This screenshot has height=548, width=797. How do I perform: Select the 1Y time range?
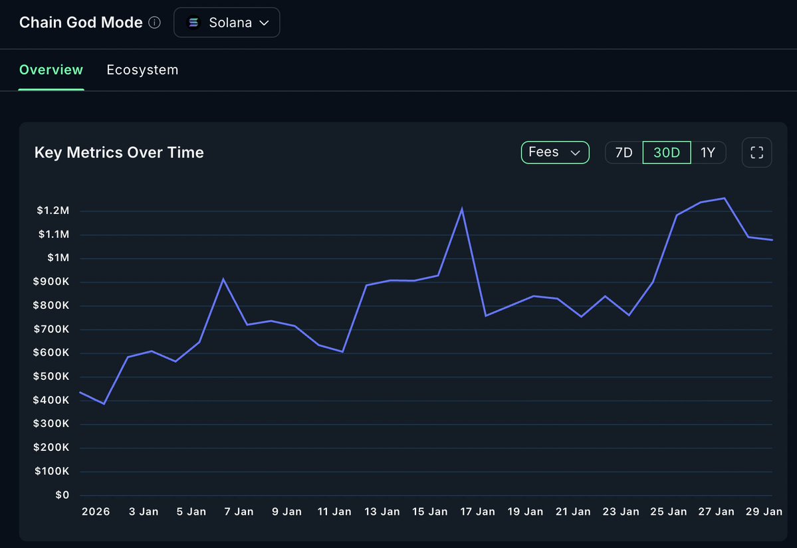point(707,152)
